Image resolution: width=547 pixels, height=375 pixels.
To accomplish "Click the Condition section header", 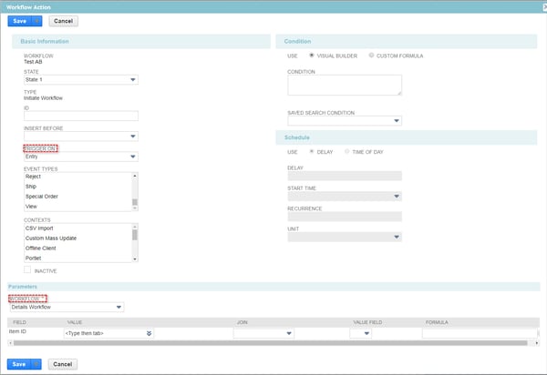I will tap(407, 42).
